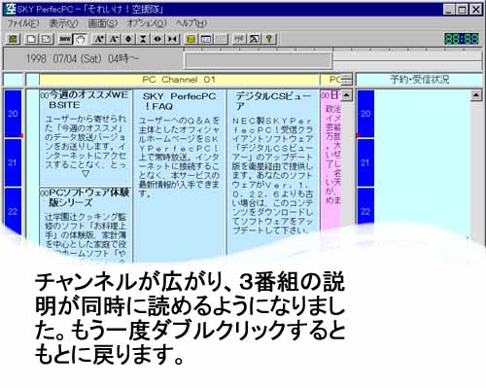Select hour 21 in the program guide time column
Viewport: 486px width, 388px height.
pyautogui.click(x=13, y=162)
